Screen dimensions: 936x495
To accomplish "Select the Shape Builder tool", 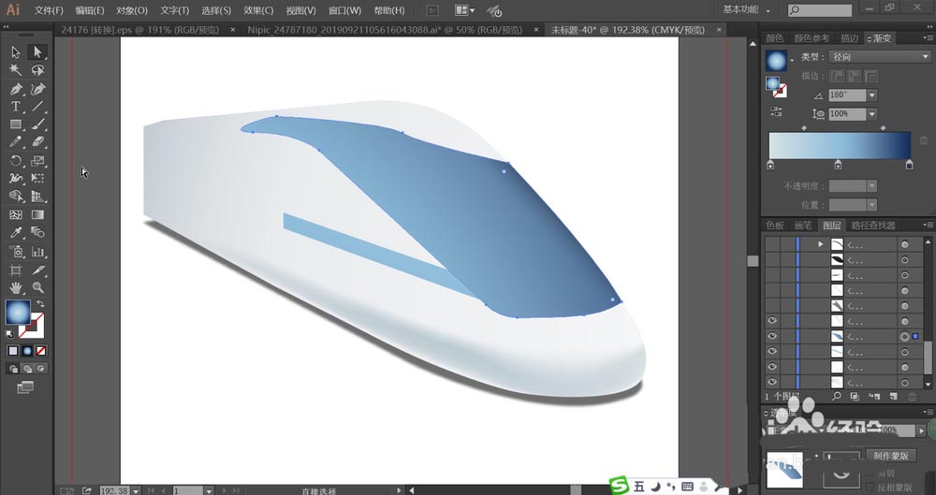I will point(16,197).
